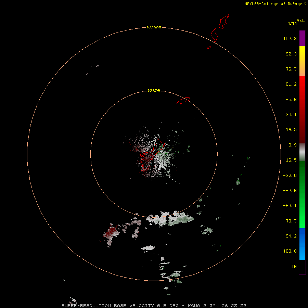Click the red segment of the color bar

(302, 110)
